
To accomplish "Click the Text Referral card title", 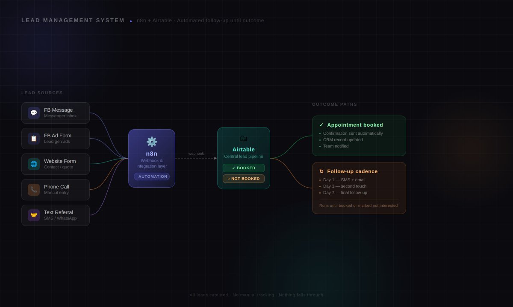I will click(59, 212).
